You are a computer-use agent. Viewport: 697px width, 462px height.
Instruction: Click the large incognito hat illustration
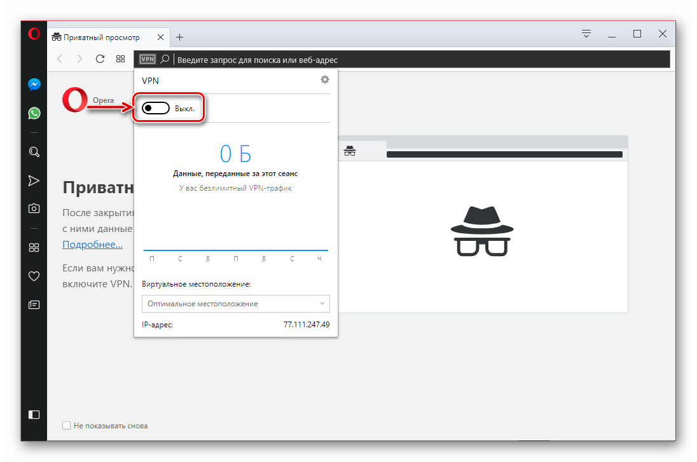[x=482, y=231]
